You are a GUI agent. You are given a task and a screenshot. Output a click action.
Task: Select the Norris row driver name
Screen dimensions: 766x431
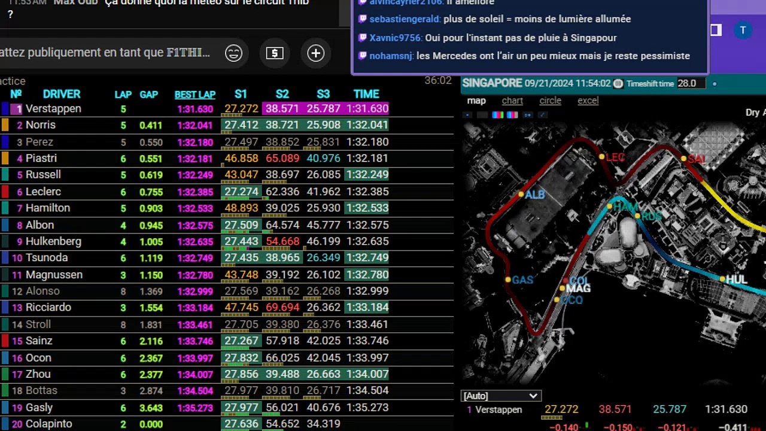(x=40, y=125)
